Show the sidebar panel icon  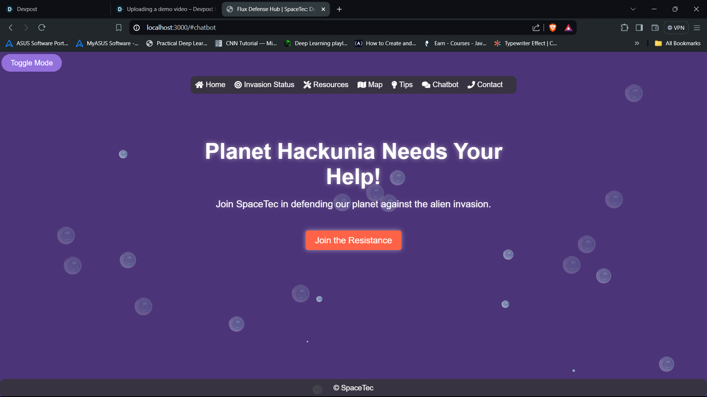click(x=639, y=28)
